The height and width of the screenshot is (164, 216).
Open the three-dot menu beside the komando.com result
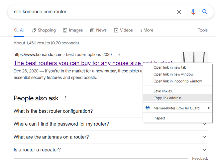(119, 55)
